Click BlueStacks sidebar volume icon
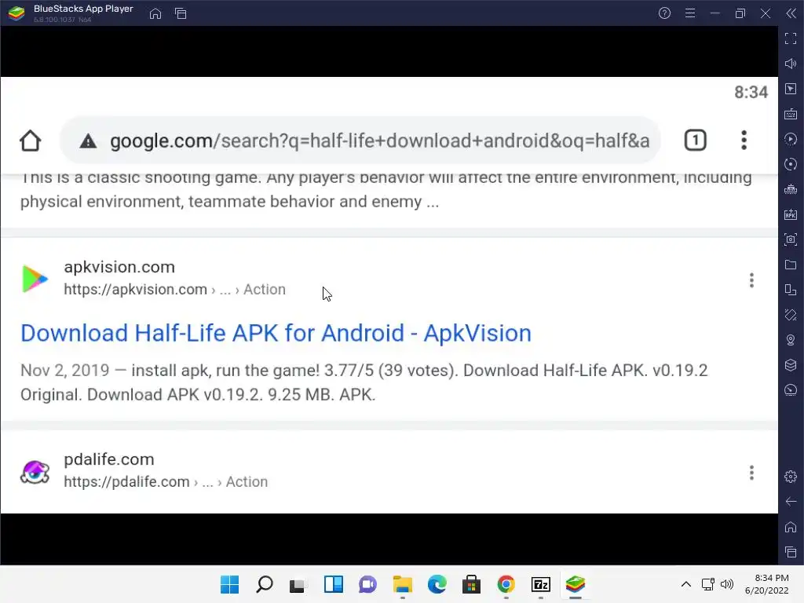The height and width of the screenshot is (603, 804). (x=791, y=64)
